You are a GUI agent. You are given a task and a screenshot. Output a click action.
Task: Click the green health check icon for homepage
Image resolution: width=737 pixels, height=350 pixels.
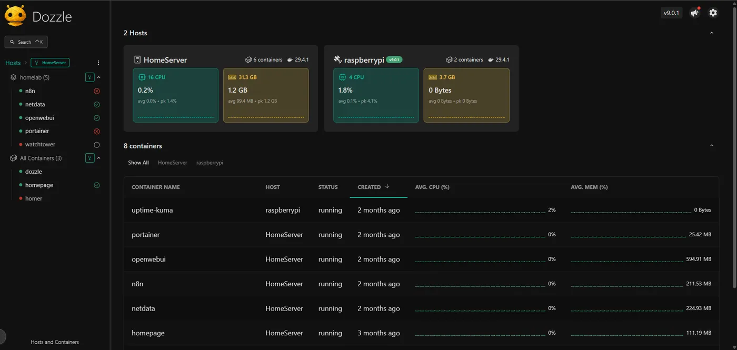click(96, 185)
